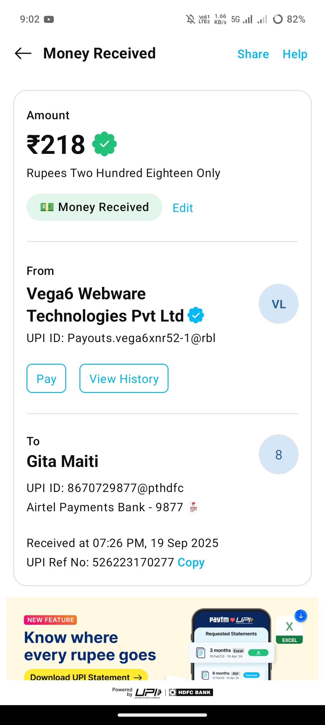
Task: Open Help from the header
Action: 295,54
